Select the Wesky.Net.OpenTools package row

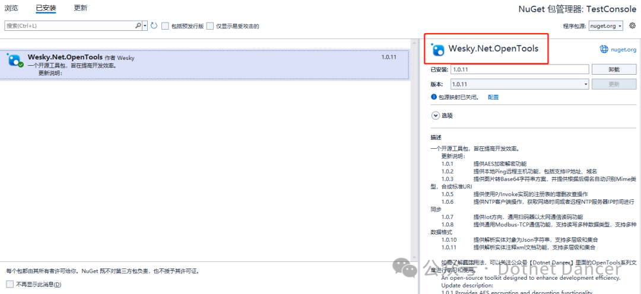click(204, 65)
